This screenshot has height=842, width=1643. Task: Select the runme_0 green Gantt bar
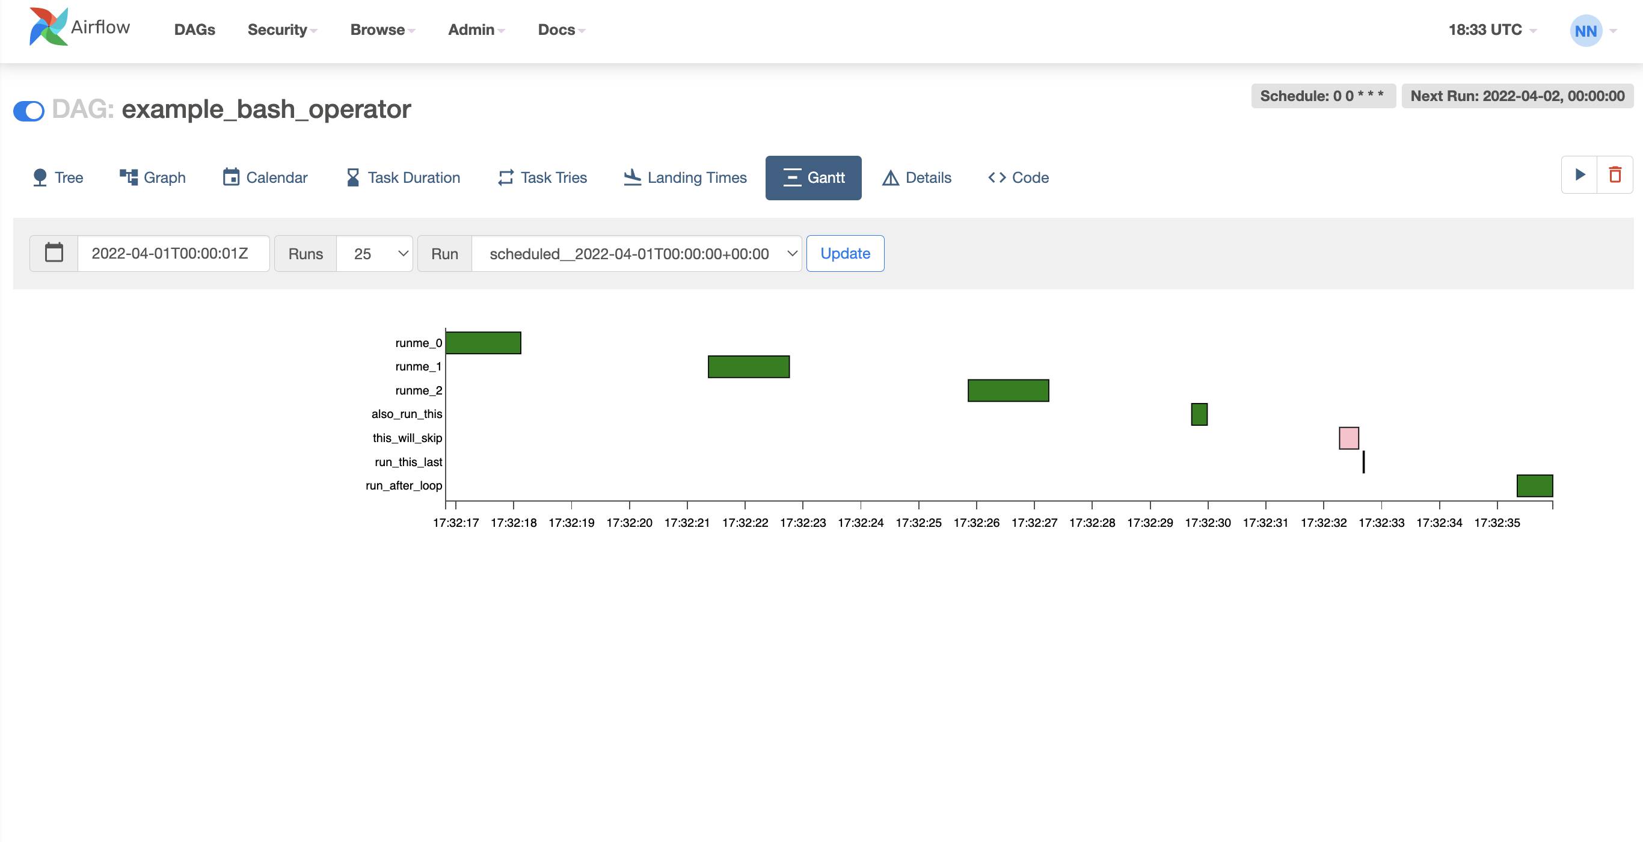coord(484,343)
